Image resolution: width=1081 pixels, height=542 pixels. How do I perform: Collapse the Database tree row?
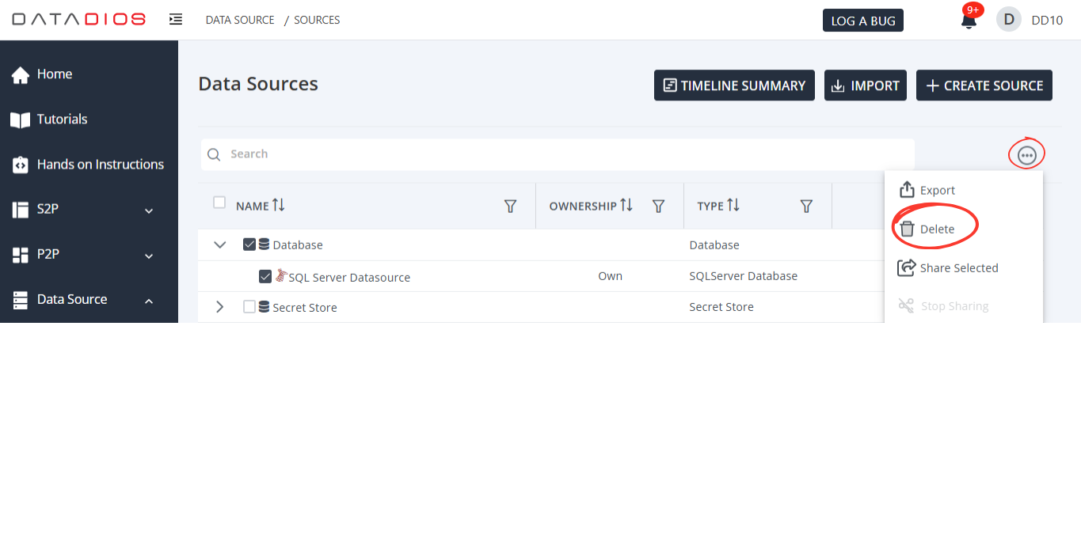[x=220, y=244]
